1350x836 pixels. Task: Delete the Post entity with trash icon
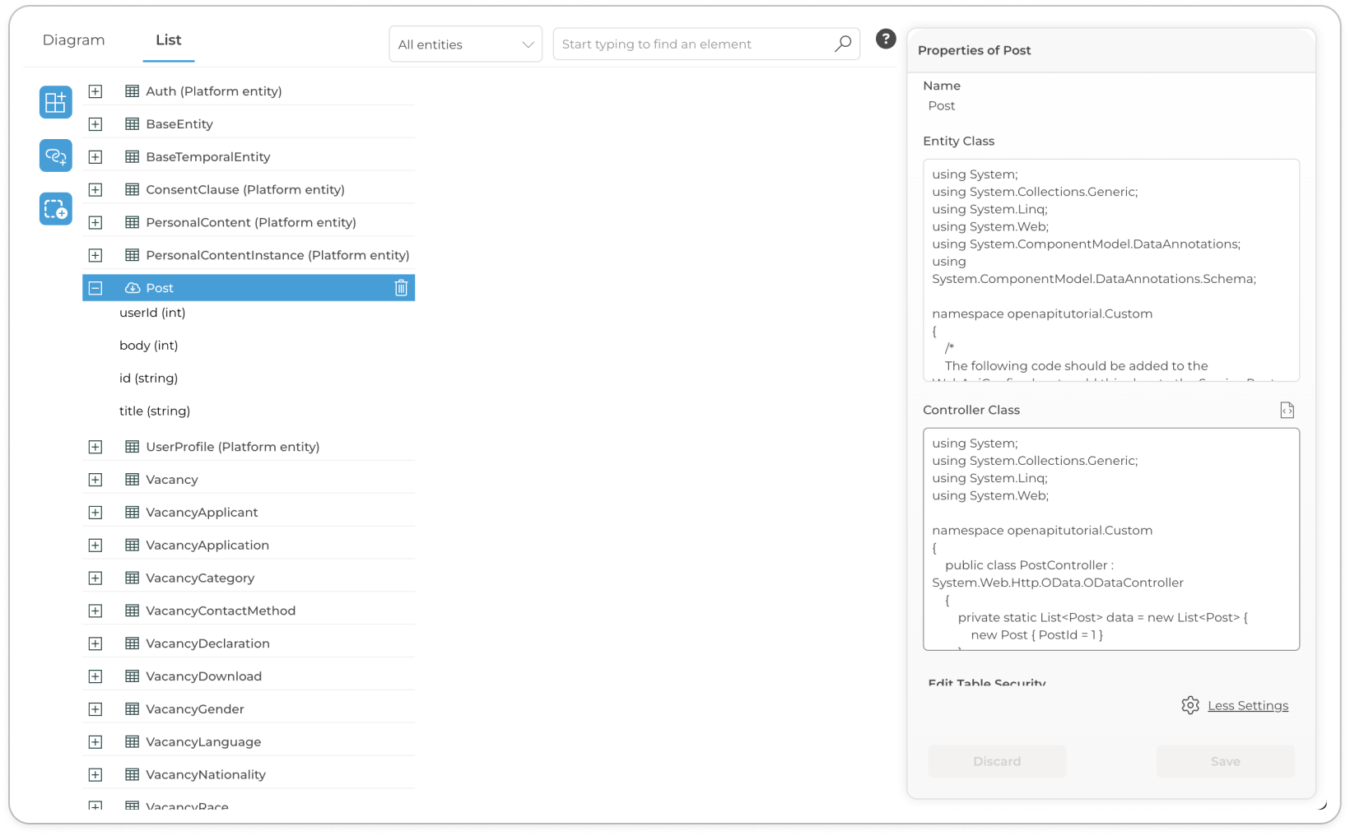pyautogui.click(x=401, y=288)
